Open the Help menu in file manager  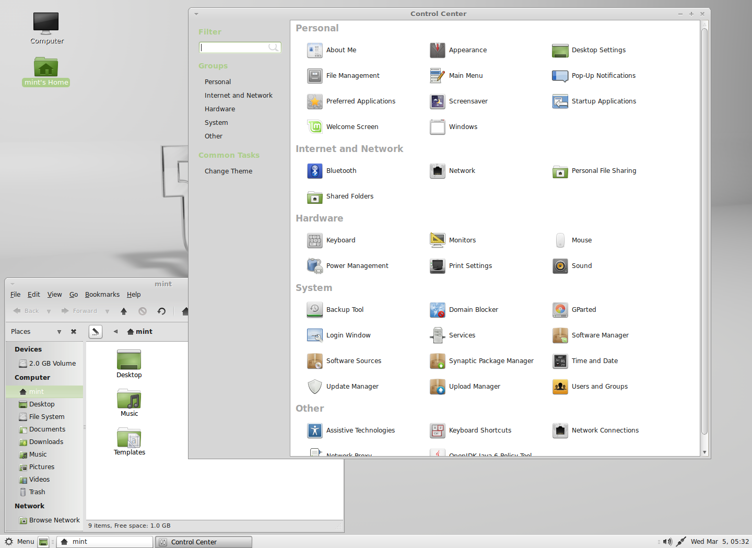pyautogui.click(x=134, y=295)
